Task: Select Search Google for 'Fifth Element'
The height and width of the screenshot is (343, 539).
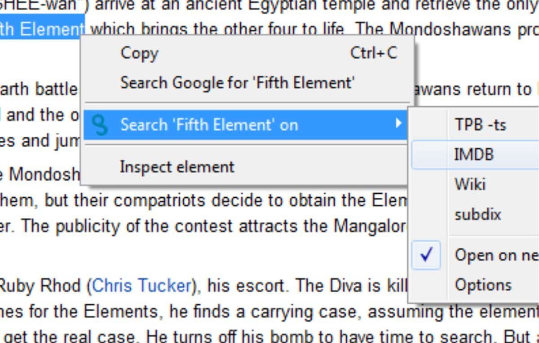Action: pos(238,83)
